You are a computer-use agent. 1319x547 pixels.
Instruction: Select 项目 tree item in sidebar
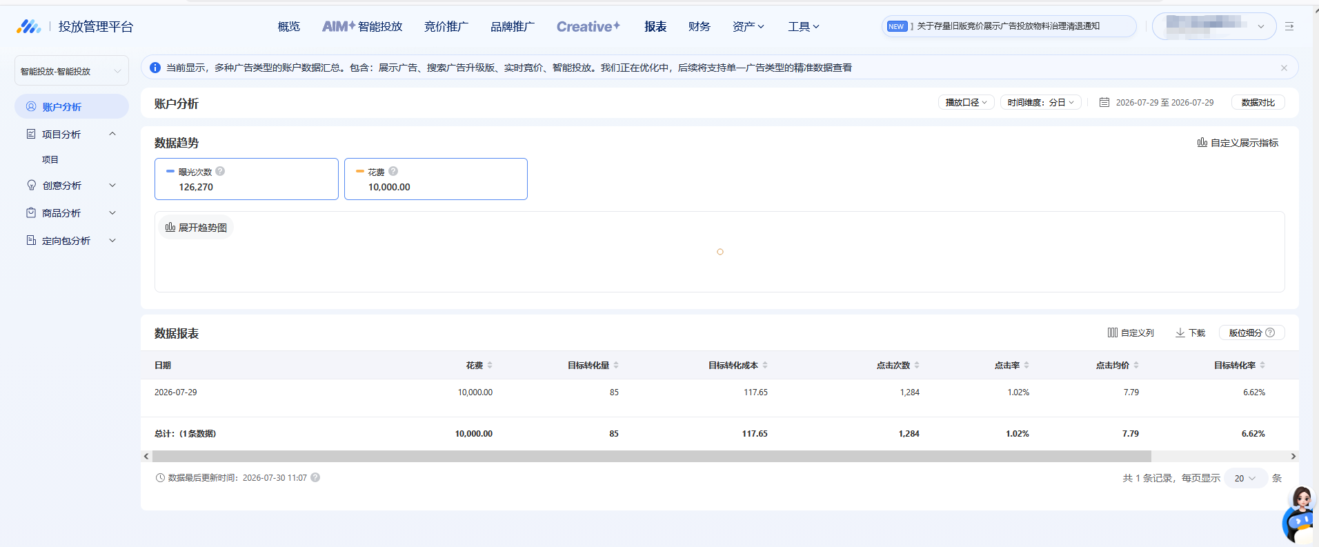pyautogui.click(x=50, y=159)
